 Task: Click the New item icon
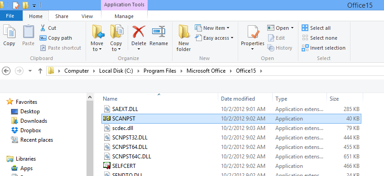point(198,28)
